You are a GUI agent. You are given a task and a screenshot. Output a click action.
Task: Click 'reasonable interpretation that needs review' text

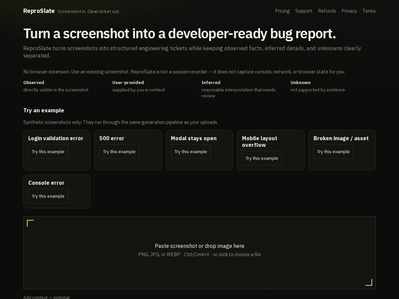(238, 93)
